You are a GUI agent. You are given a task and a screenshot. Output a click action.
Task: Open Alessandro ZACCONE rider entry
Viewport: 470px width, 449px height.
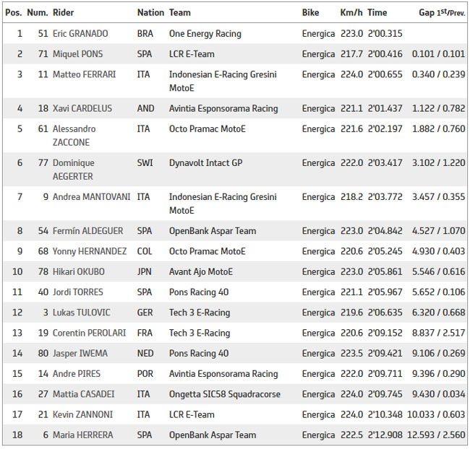click(74, 136)
